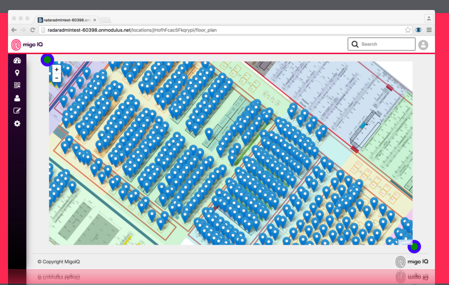Screen dimensions: 449x285
Task: Reload the page
Action: [33, 30]
